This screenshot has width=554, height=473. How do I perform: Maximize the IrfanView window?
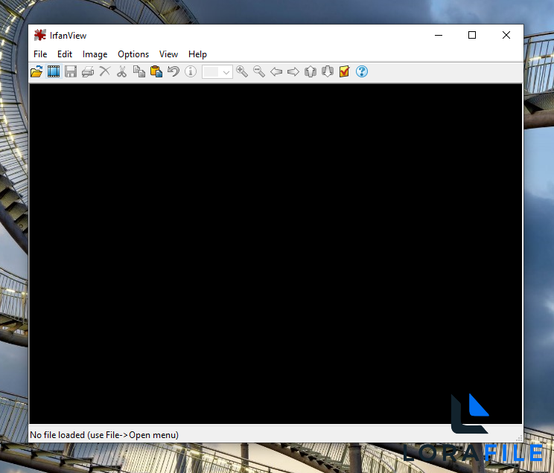tap(472, 35)
